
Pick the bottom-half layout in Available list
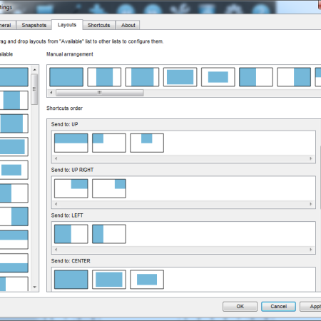(14, 263)
